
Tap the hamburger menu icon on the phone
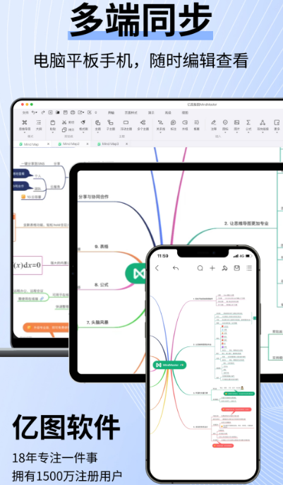[x=249, y=268]
